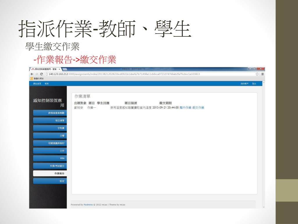Minimize the browser window

[250, 69]
